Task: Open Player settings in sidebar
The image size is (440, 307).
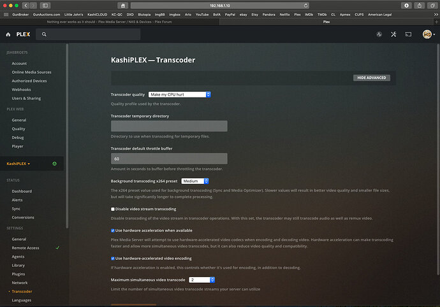Action: pyautogui.click(x=17, y=146)
